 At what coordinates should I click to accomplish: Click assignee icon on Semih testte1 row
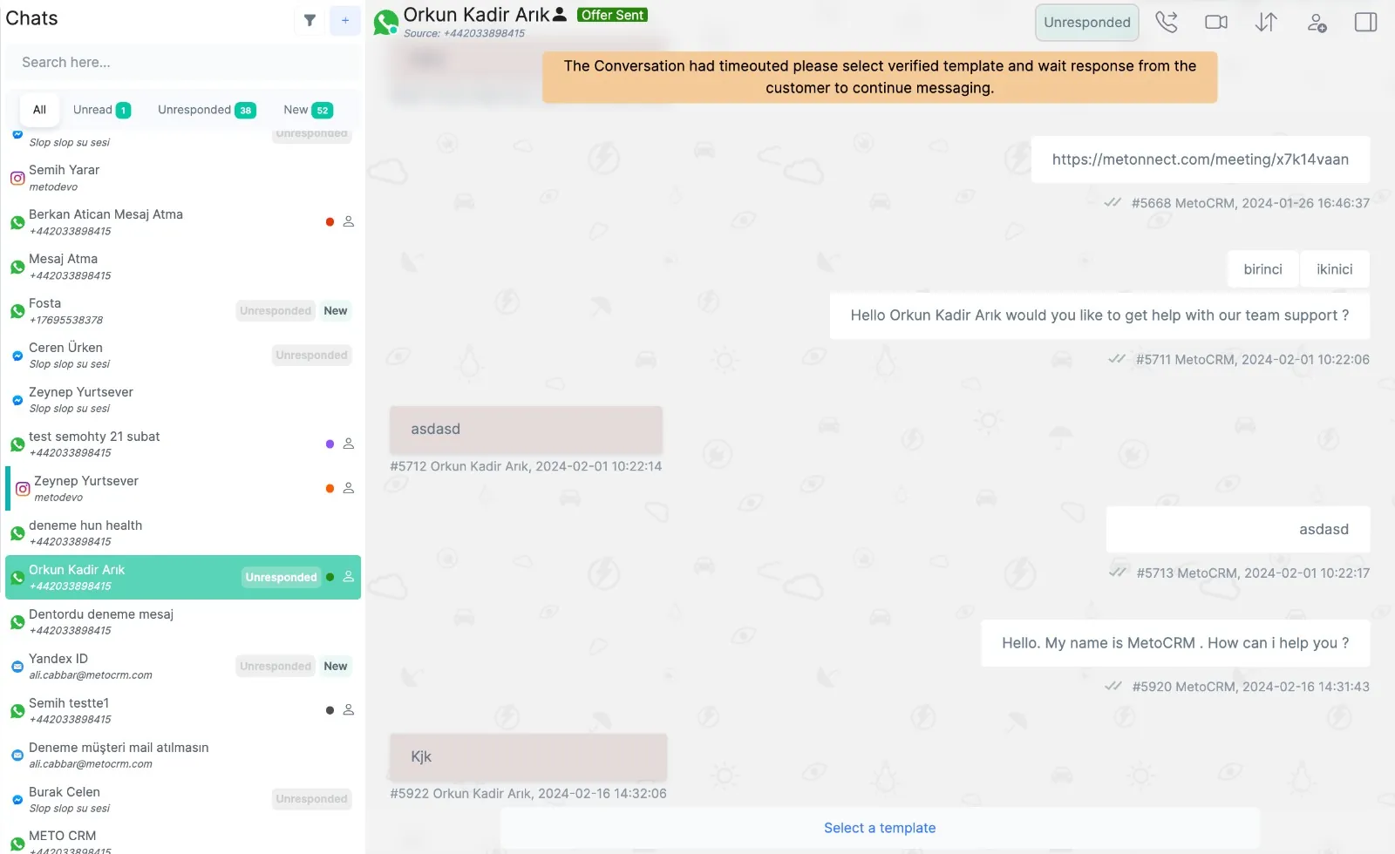point(349,710)
